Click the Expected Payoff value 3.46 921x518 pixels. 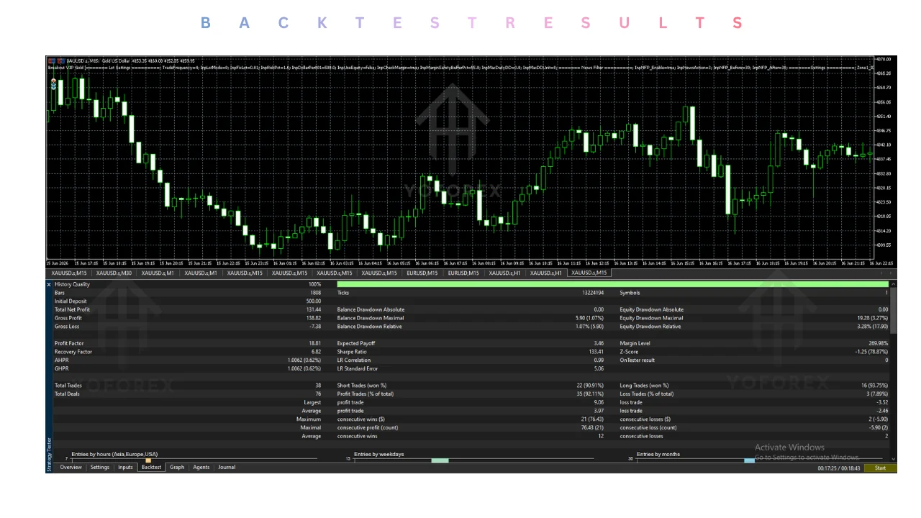(x=599, y=343)
